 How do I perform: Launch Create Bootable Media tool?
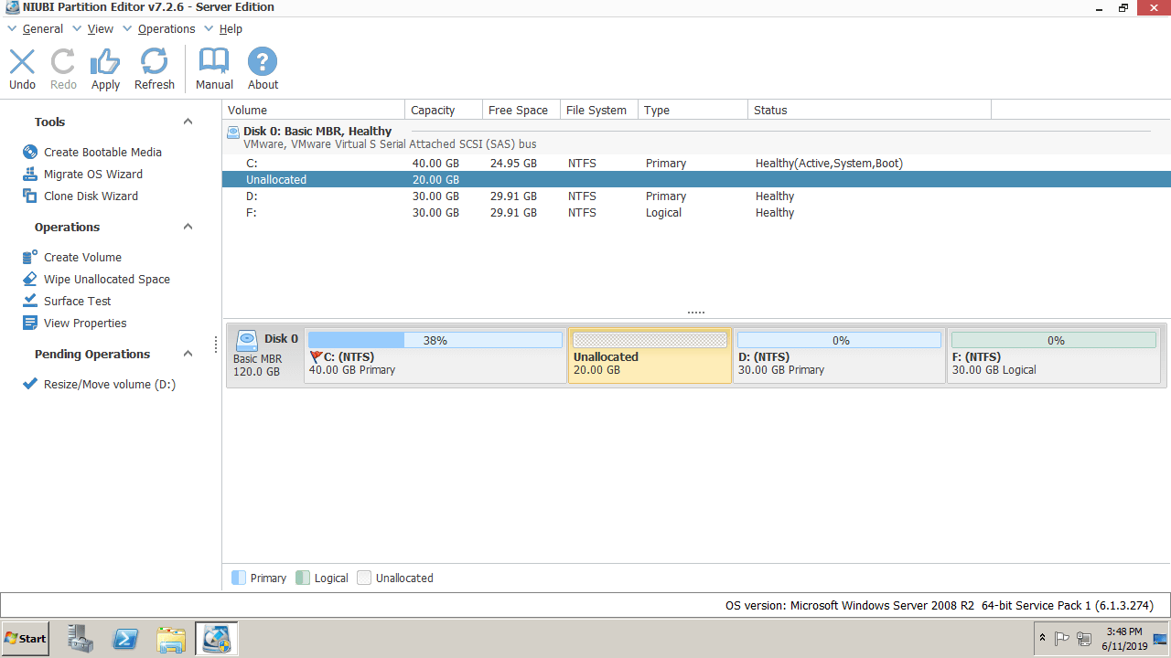pyautogui.click(x=102, y=153)
